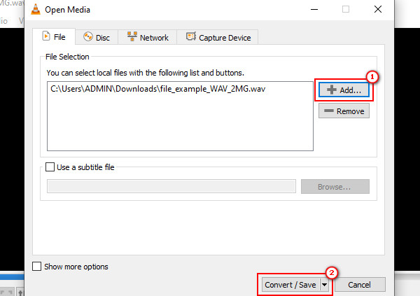Switch to the Network tab
The height and width of the screenshot is (296, 420).
(148, 37)
